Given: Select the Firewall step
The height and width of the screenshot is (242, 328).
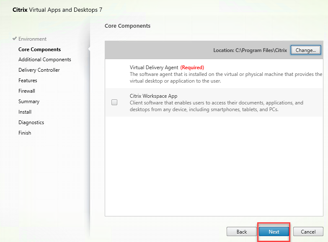Looking at the screenshot, I should pos(27,91).
